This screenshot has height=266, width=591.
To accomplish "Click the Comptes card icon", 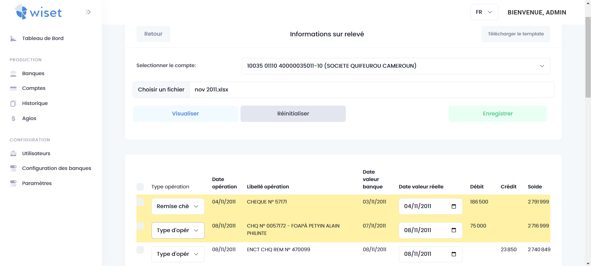I will click(13, 88).
